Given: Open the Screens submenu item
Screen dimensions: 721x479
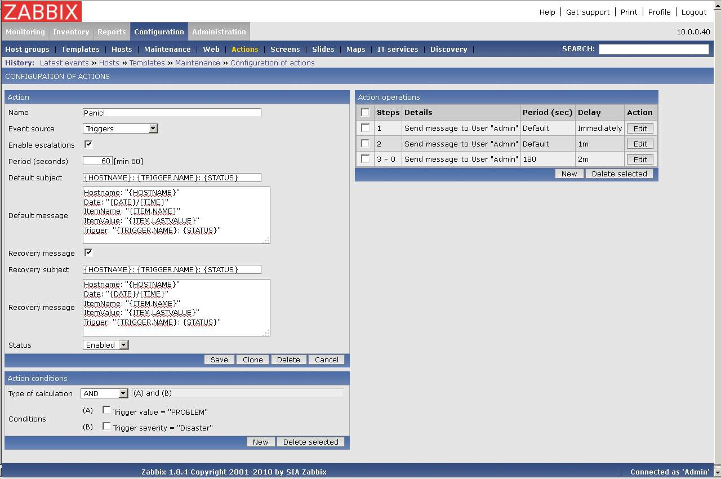Looking at the screenshot, I should pyautogui.click(x=285, y=50).
